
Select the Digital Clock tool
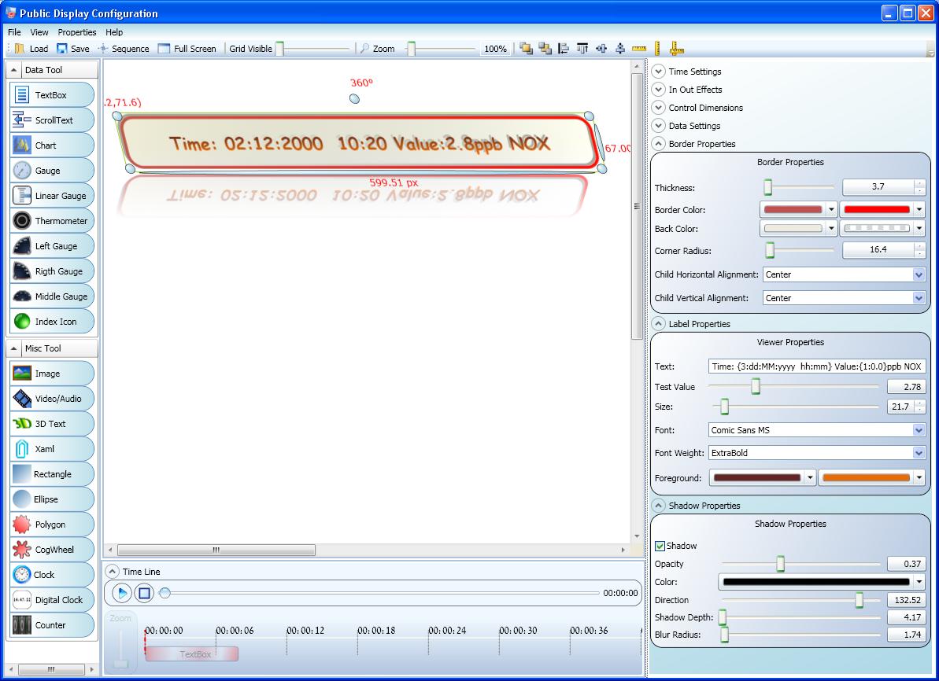(52, 599)
